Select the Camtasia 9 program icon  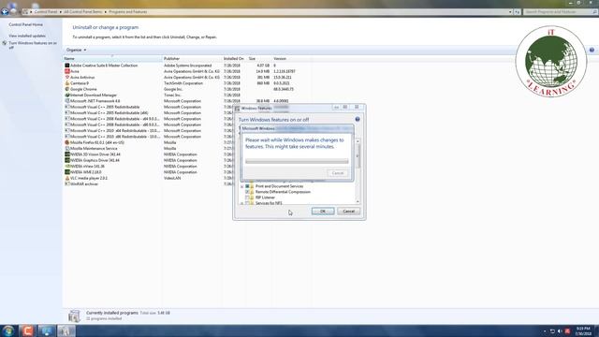(x=67, y=83)
